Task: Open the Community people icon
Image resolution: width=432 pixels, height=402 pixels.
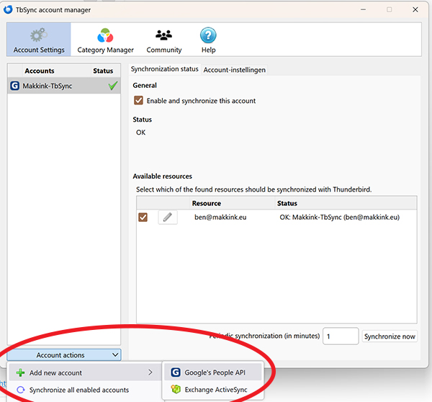Action: point(163,35)
